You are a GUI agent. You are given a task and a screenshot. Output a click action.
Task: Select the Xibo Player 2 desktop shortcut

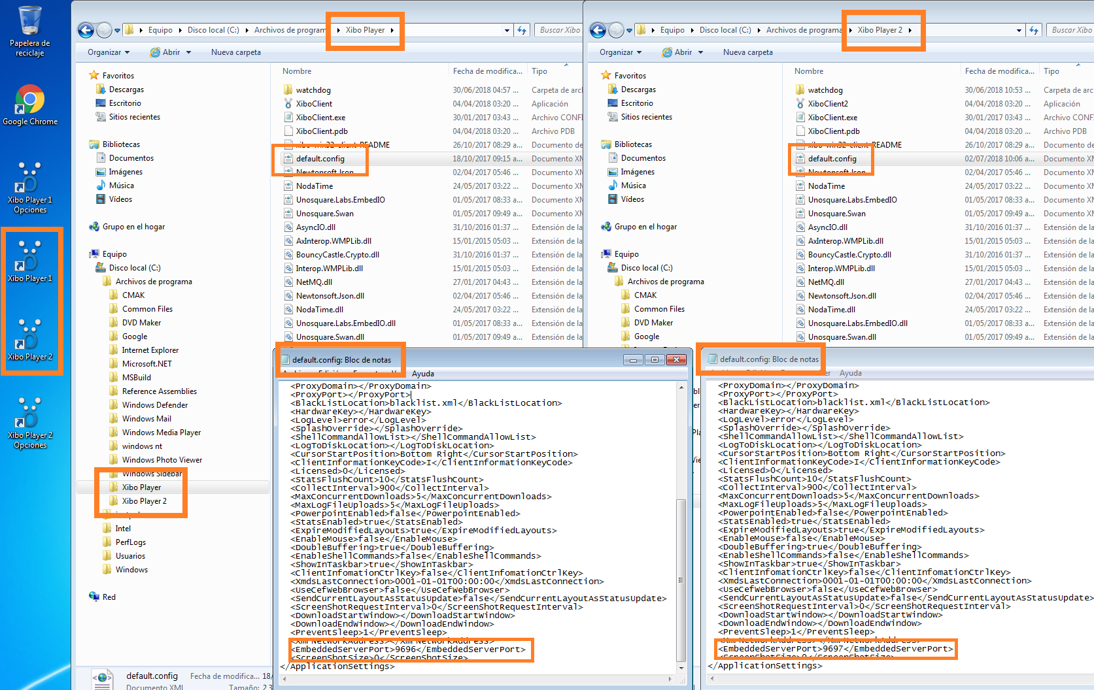(30, 340)
